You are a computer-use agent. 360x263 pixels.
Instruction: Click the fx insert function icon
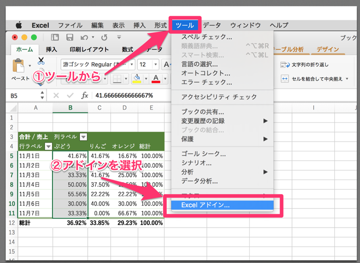click(85, 96)
